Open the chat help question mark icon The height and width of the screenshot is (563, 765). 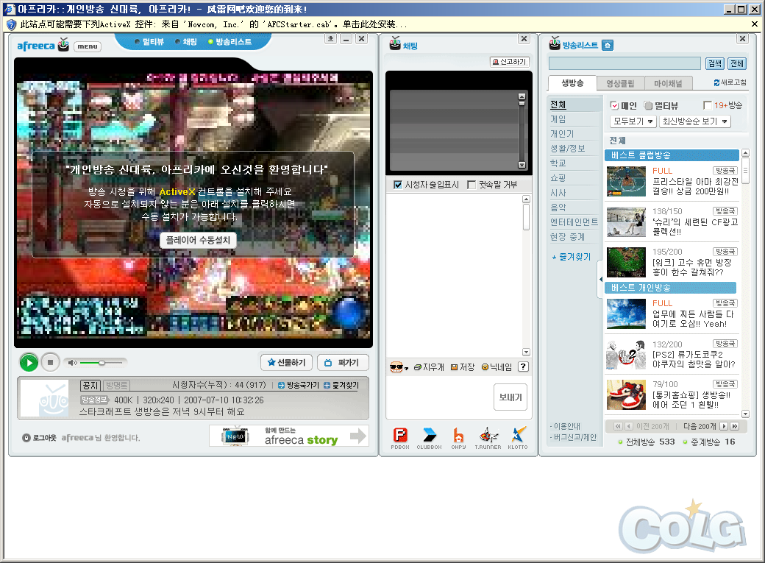tap(523, 367)
